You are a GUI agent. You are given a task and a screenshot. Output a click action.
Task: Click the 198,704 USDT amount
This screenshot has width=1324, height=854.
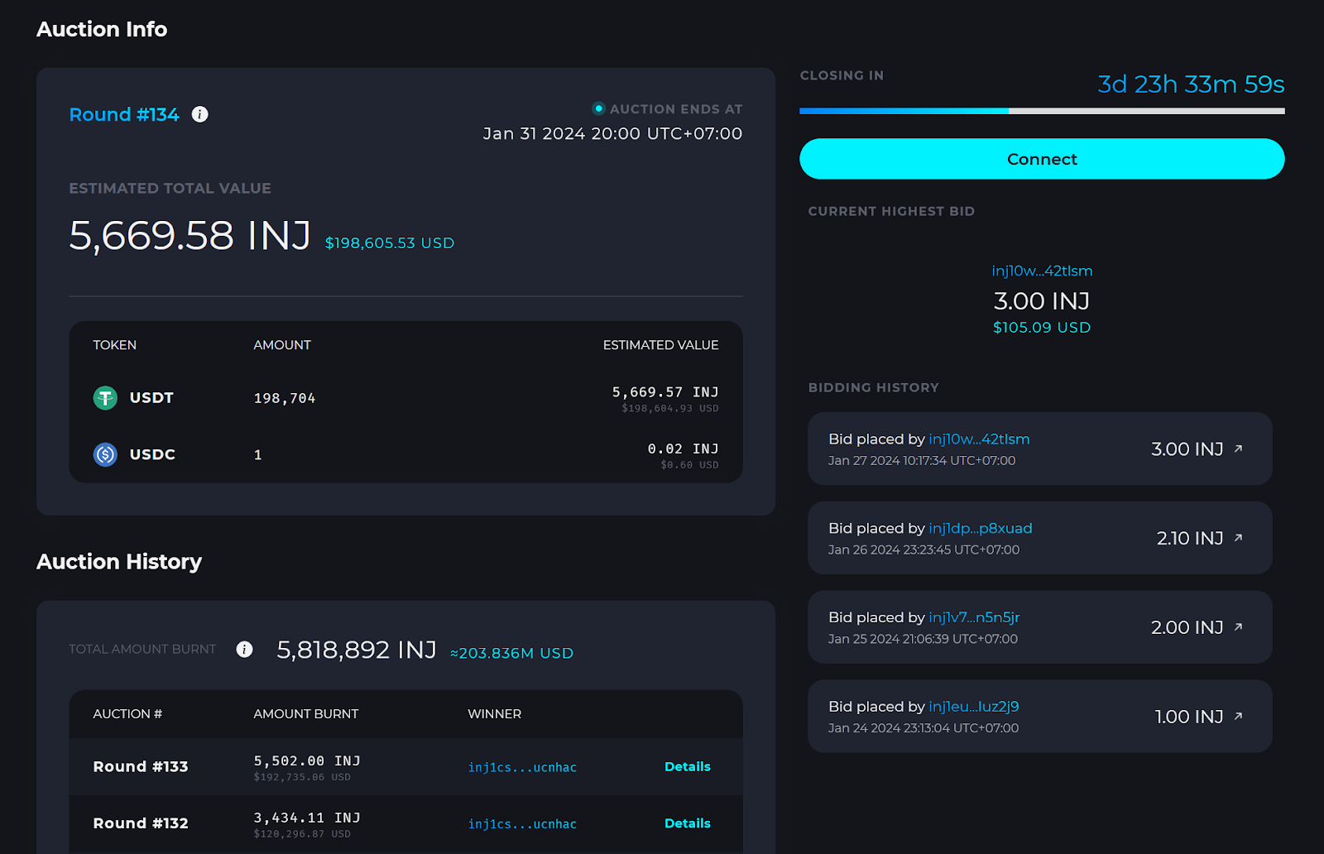tap(285, 398)
